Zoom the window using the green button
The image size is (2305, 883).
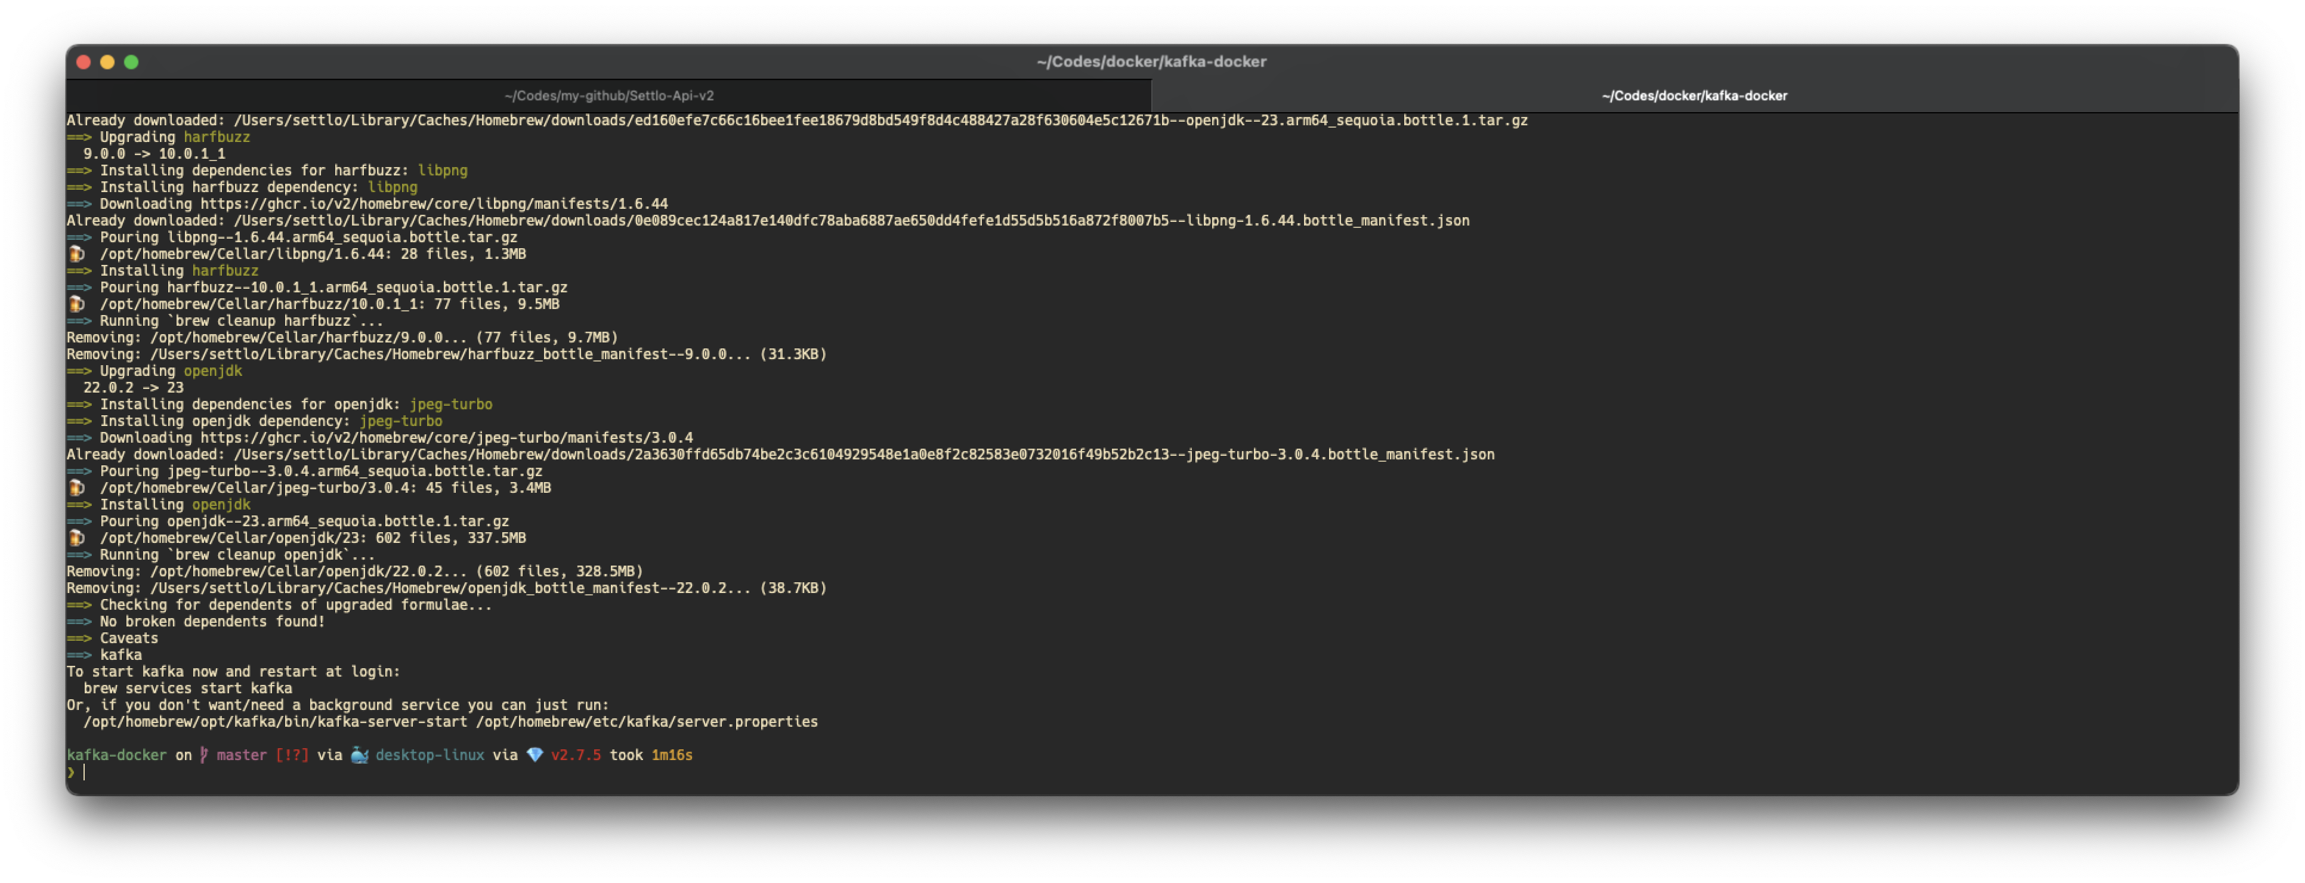coord(131,61)
